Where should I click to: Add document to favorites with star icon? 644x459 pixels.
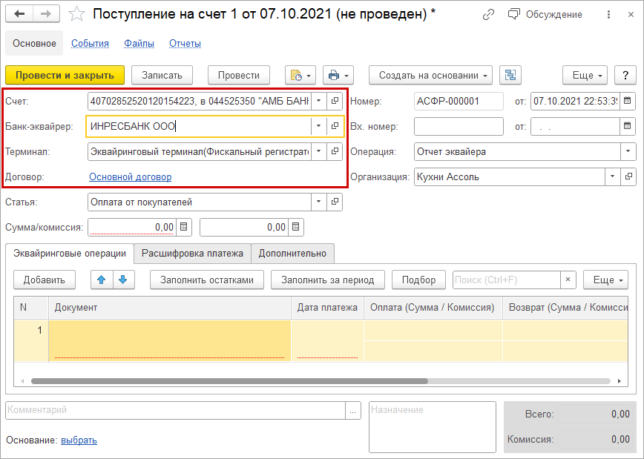coord(76,14)
